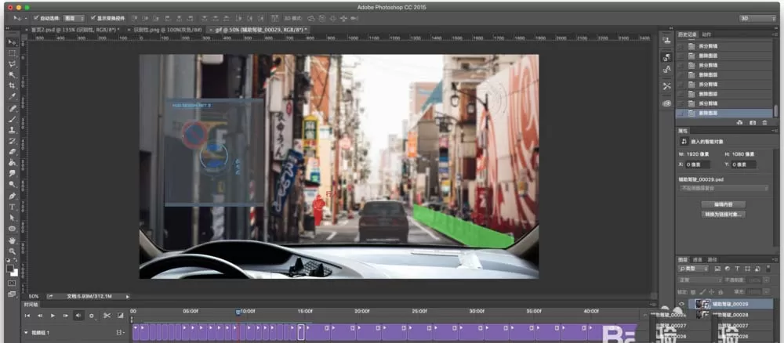Select the Zoom tool
This screenshot has height=343, width=784.
tap(12, 251)
